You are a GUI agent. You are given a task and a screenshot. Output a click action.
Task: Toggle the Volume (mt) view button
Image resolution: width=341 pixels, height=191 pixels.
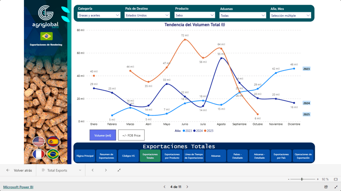103,135
